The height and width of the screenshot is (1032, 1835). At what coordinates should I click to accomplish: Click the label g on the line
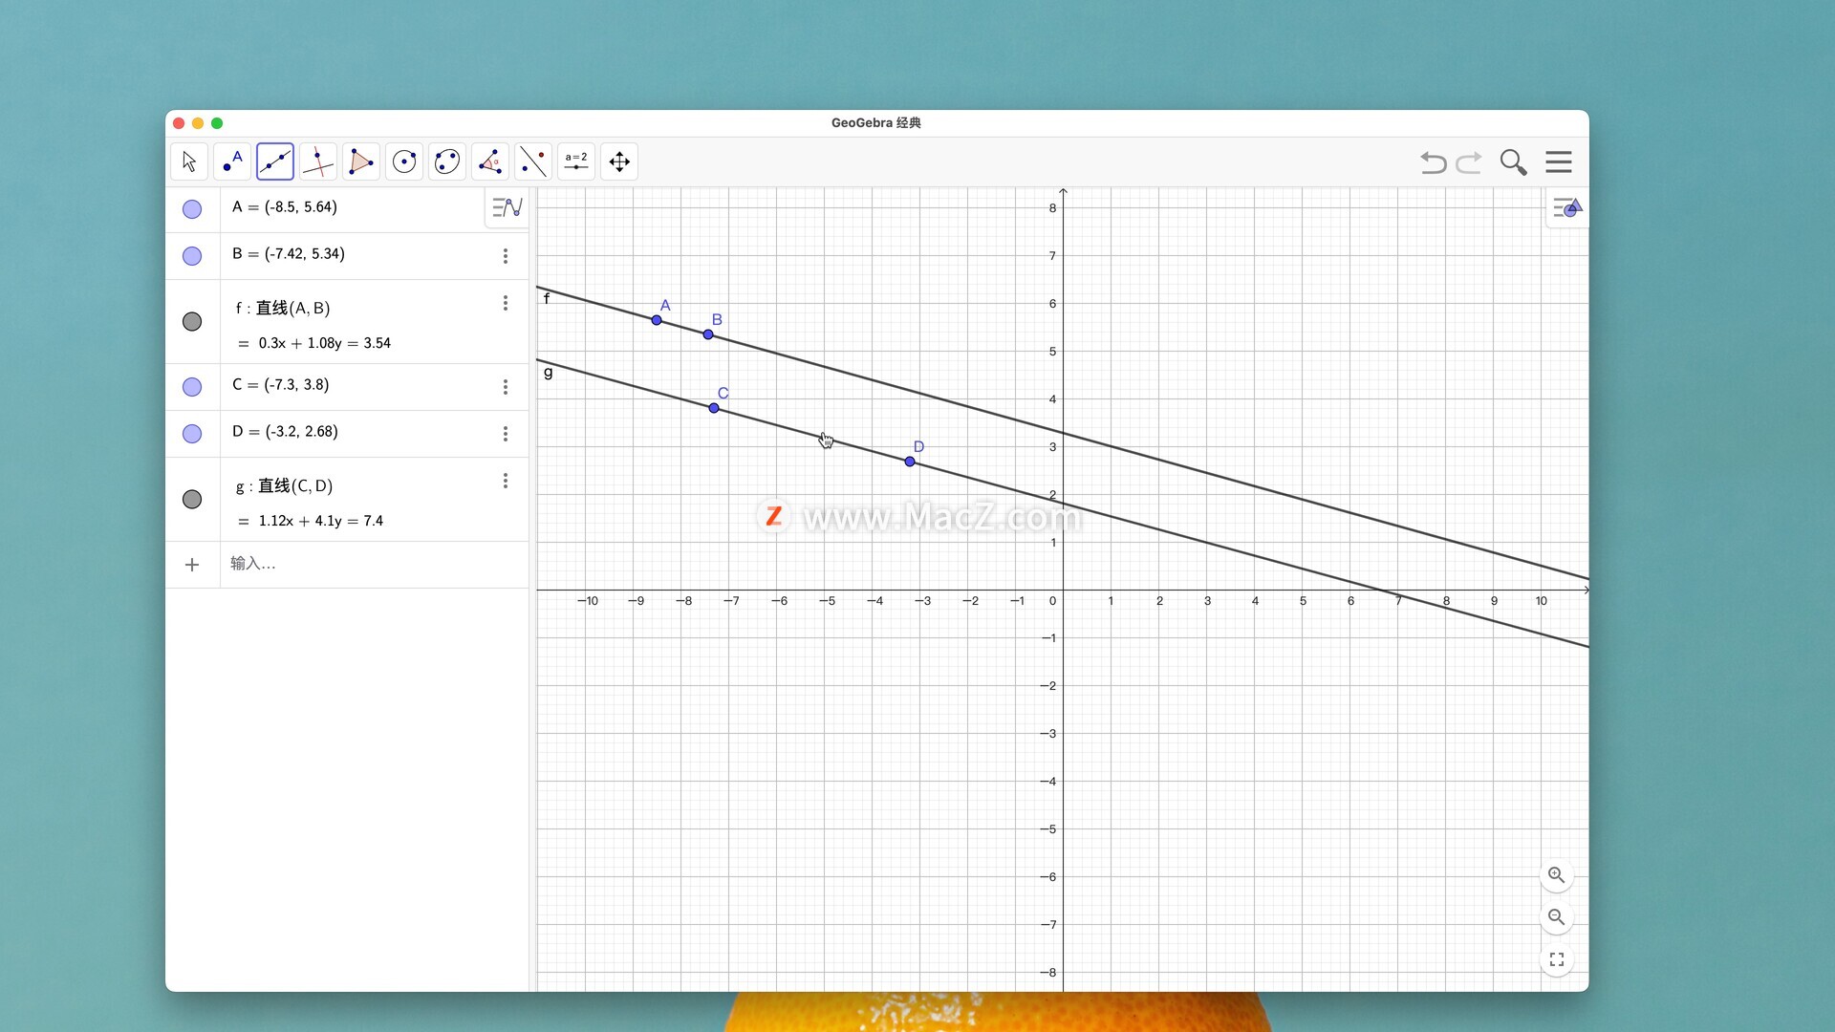coord(549,373)
